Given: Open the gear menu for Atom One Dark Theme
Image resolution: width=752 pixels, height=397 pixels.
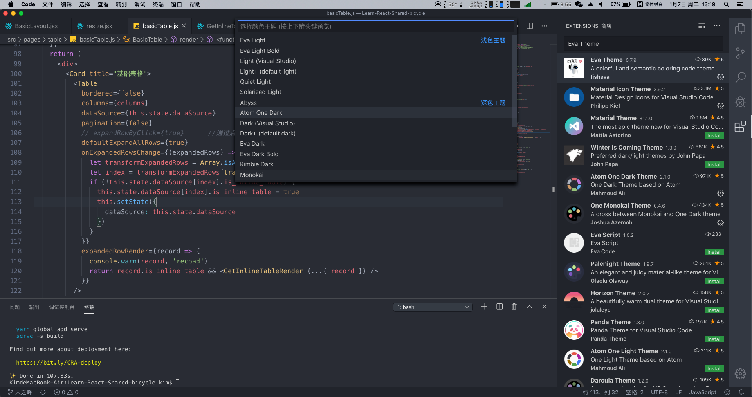Looking at the screenshot, I should [x=720, y=193].
